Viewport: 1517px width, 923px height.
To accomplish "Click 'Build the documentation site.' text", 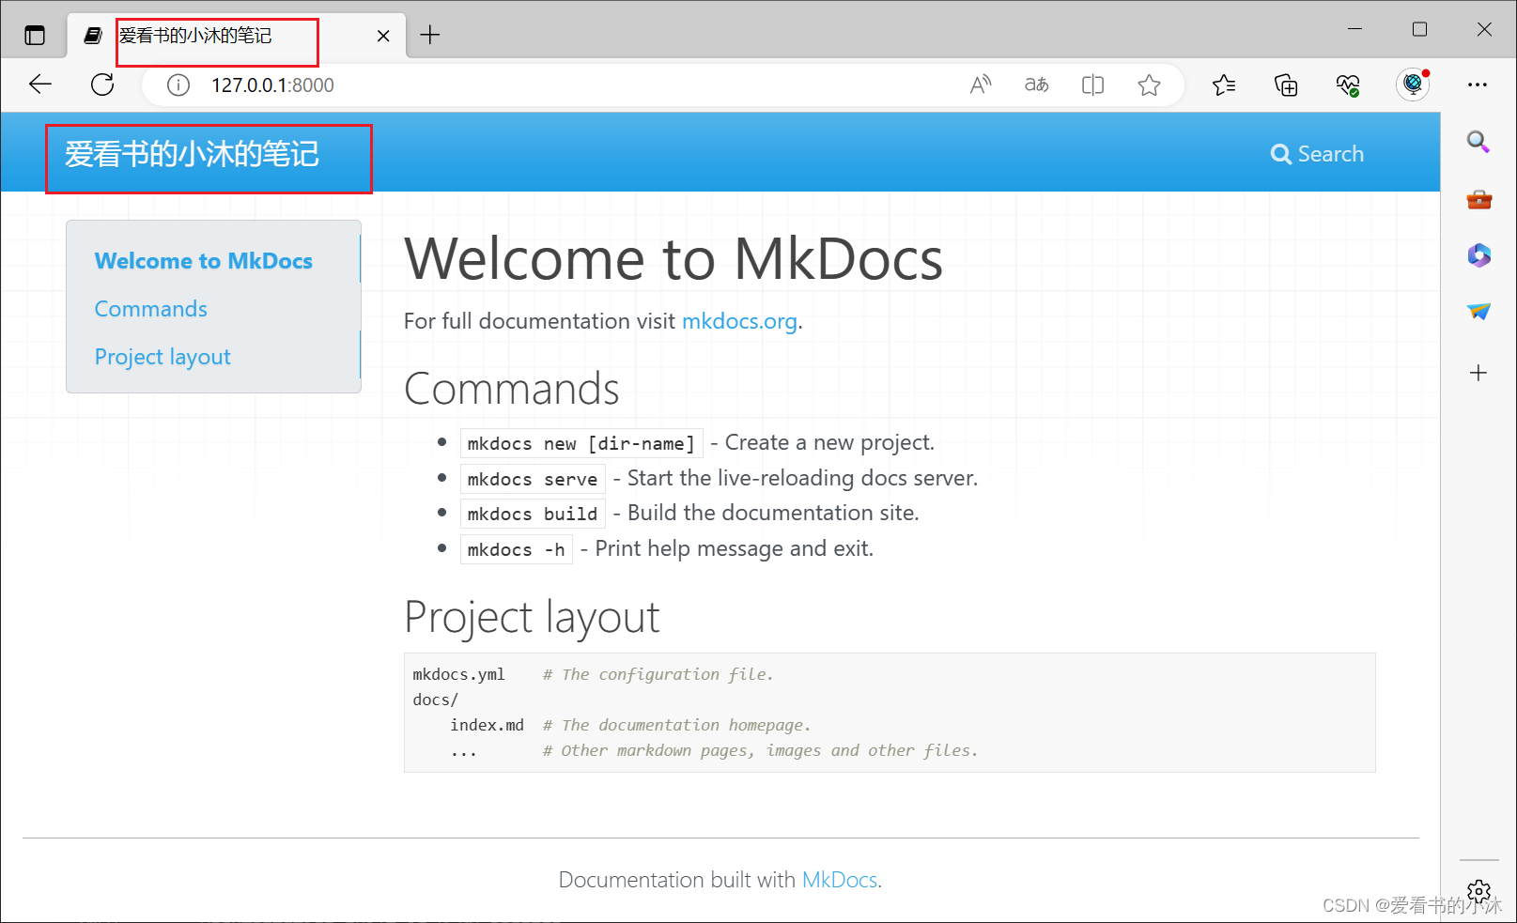I will point(773,513).
